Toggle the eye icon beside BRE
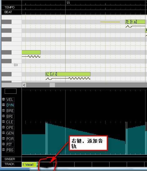This screenshot has width=147, height=171. 3,111
